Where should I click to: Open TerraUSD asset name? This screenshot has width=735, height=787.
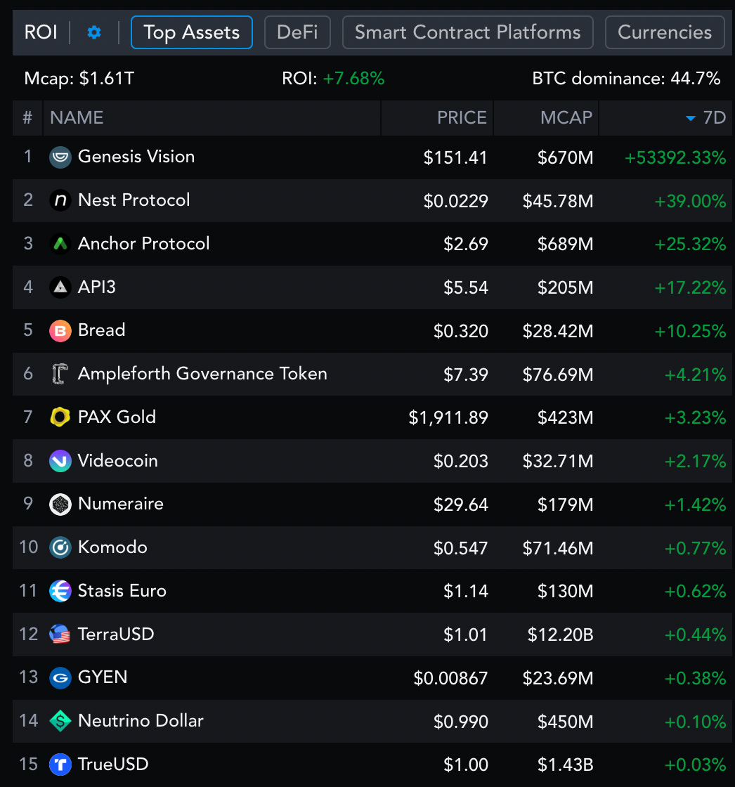coord(116,634)
